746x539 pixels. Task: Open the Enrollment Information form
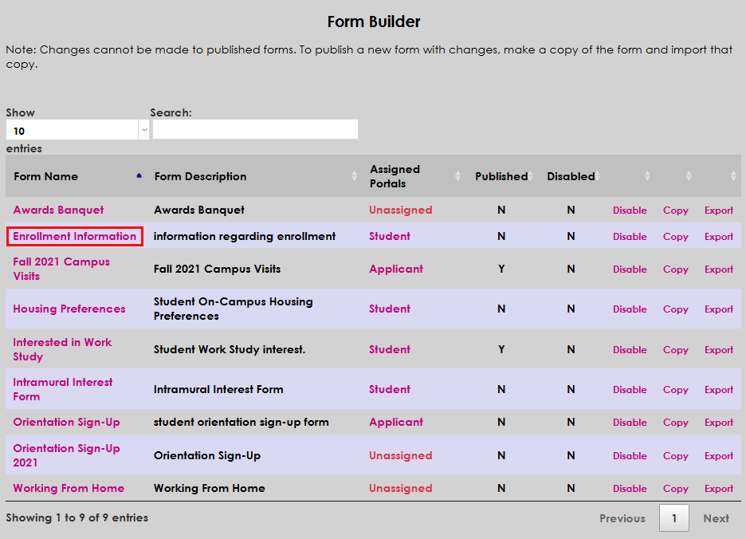[74, 236]
